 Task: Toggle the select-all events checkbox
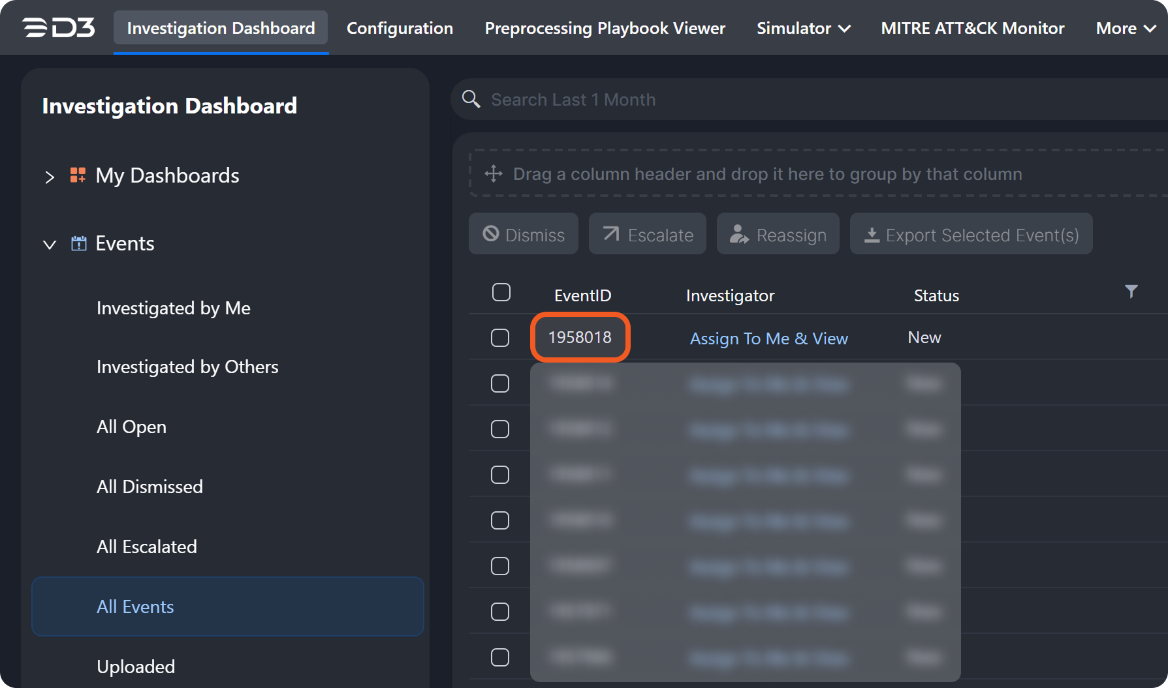(x=501, y=292)
